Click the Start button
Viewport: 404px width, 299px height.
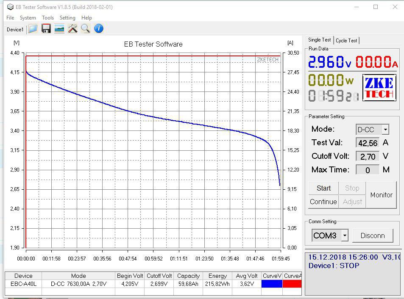tap(323, 188)
